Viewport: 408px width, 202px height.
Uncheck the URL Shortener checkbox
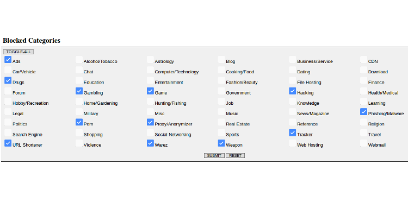point(8,143)
